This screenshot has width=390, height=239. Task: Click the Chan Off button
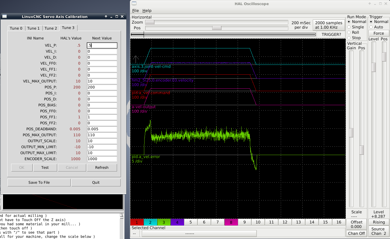click(356, 234)
